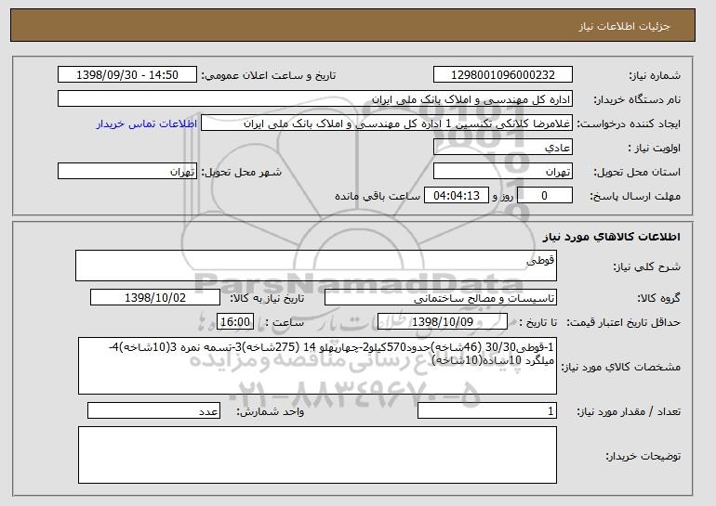
Task: Click the quantity field showing 1
Action: coord(487,410)
